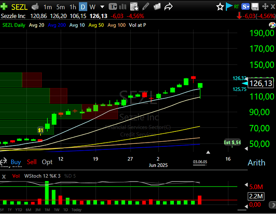This screenshot has width=276, height=214.
Task: Open the text template Tr icon
Action: (x=113, y=7)
